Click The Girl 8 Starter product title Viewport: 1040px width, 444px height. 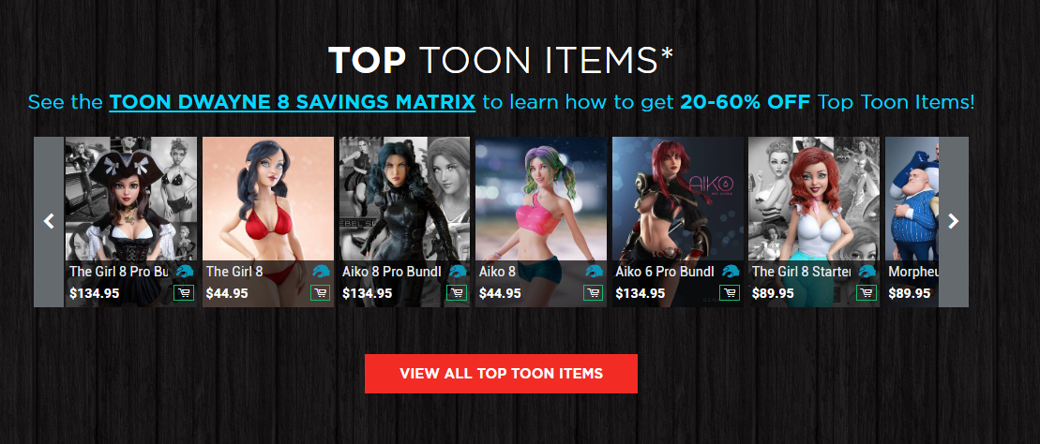coord(802,272)
